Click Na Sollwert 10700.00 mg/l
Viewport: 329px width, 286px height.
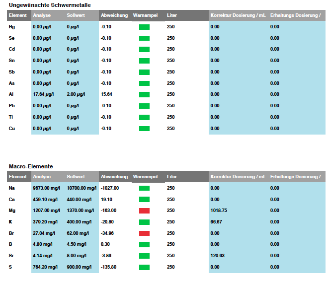pos(82,188)
